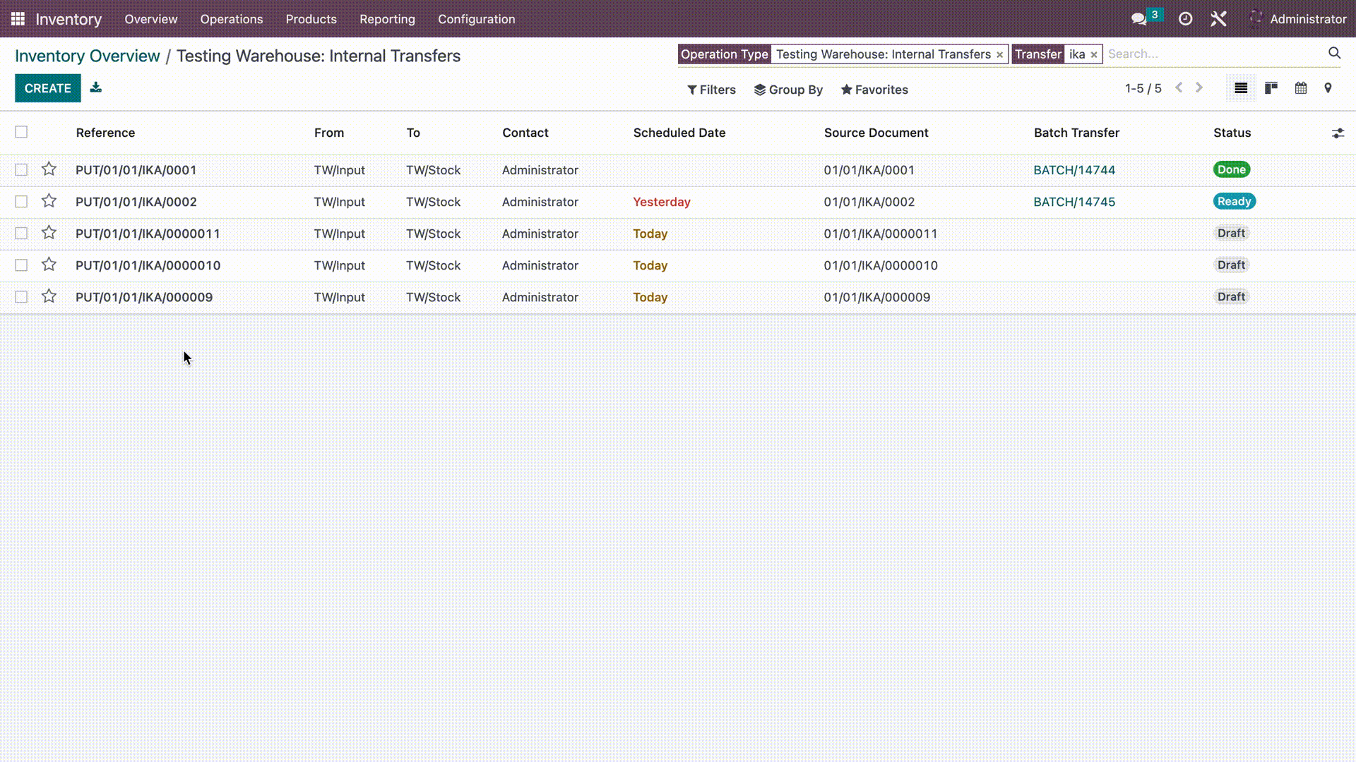Open the Configuration menu

pos(477,18)
